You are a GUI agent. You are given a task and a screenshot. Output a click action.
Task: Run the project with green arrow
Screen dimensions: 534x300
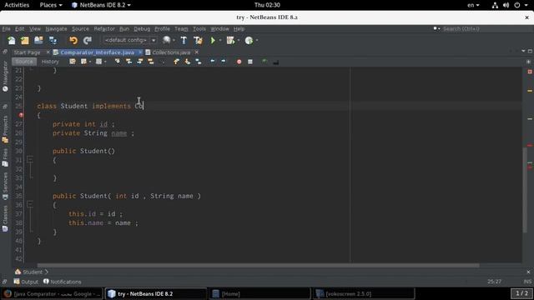pos(213,41)
